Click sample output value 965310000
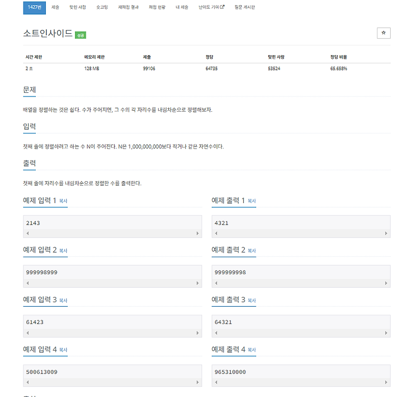Image resolution: width=408 pixels, height=397 pixels. [230, 372]
